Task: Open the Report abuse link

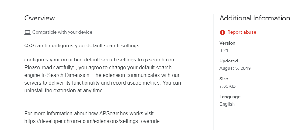Action: tap(242, 32)
